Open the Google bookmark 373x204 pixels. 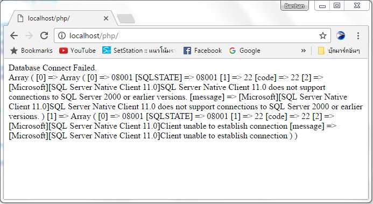click(x=244, y=51)
